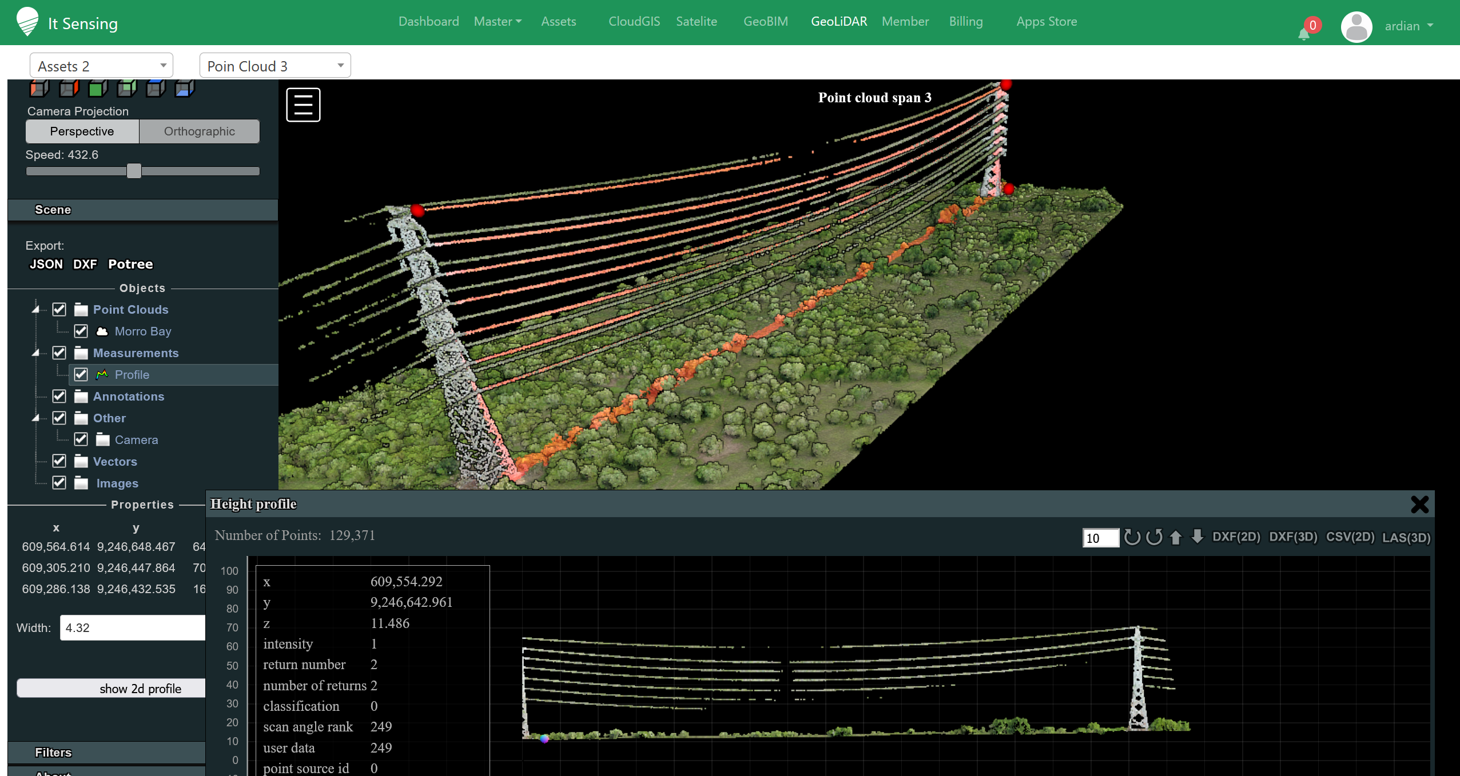Open the Assets 2 dropdown
Image resolution: width=1460 pixels, height=776 pixels.
[x=101, y=66]
